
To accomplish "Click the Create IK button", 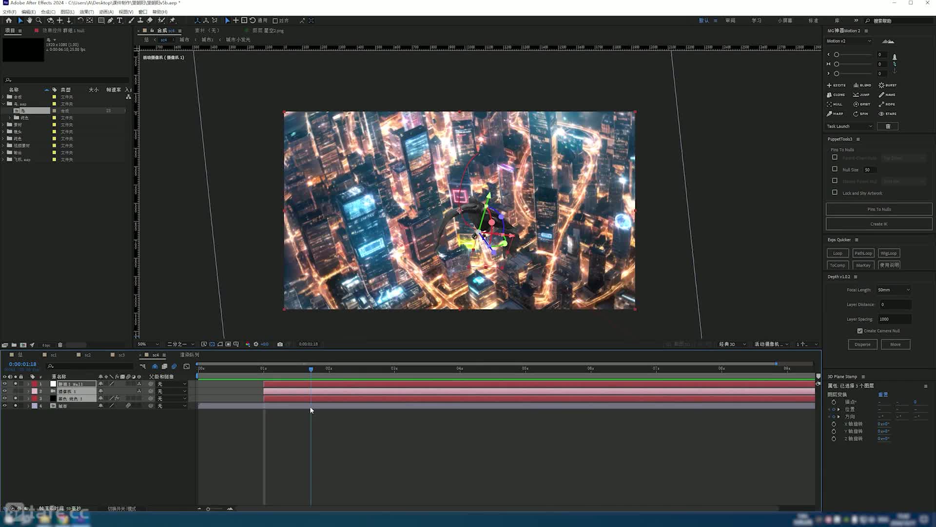I will 879,224.
